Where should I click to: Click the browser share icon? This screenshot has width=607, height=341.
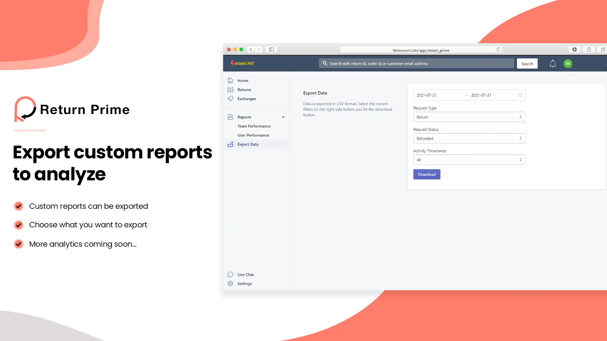pos(589,50)
